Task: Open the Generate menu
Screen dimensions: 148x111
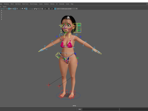Action: [x=62, y=4]
